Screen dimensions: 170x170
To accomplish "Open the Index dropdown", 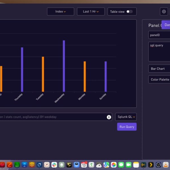I will click(x=61, y=12).
